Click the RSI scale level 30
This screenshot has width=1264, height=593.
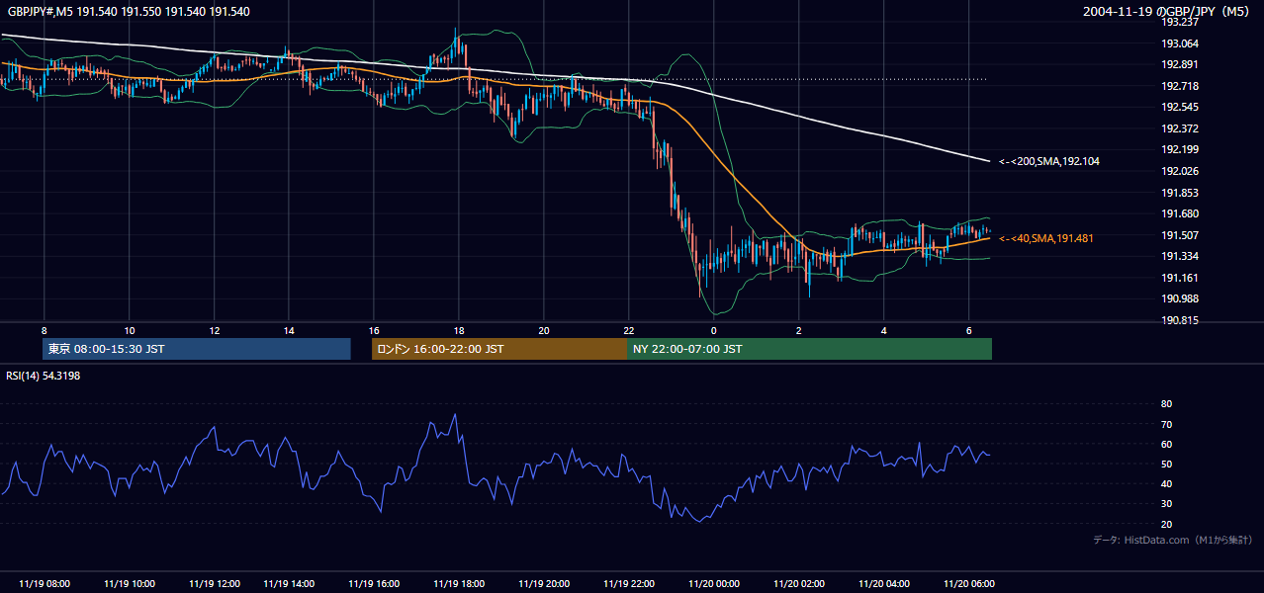point(1166,504)
